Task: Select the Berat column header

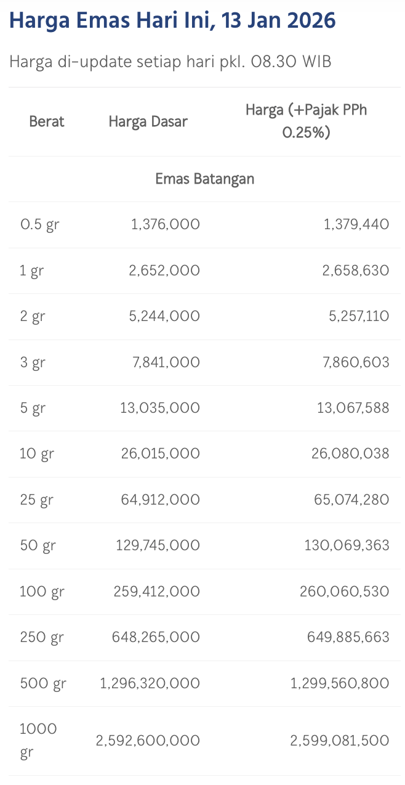Action: (x=47, y=121)
